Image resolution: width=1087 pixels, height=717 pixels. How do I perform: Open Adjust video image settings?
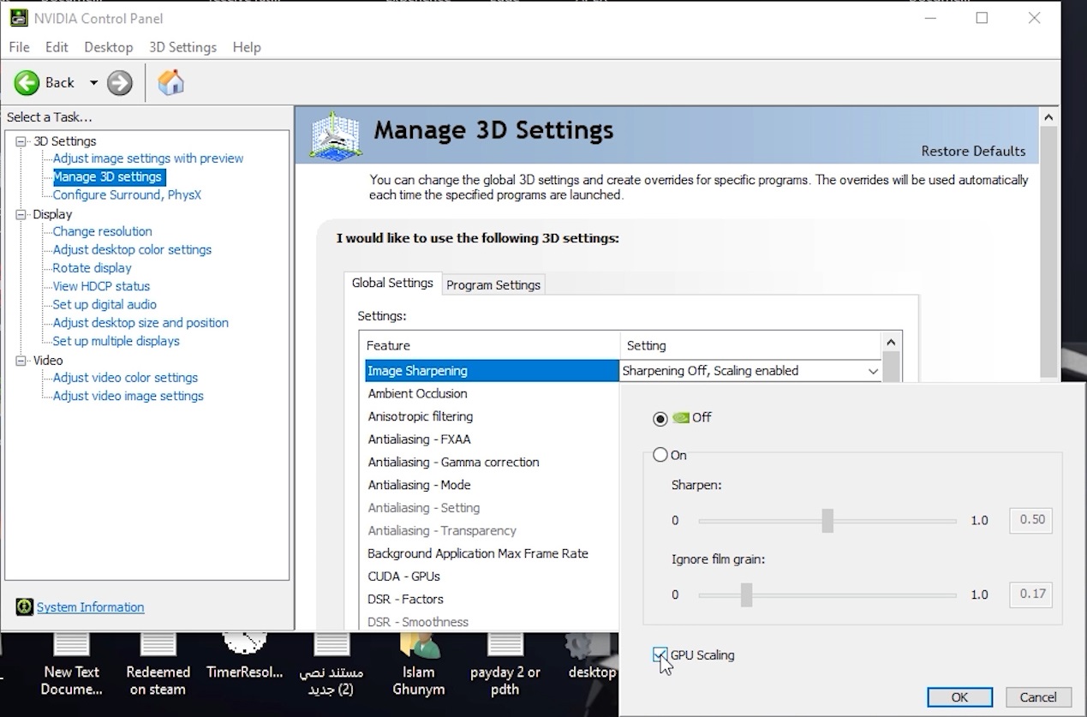[128, 396]
